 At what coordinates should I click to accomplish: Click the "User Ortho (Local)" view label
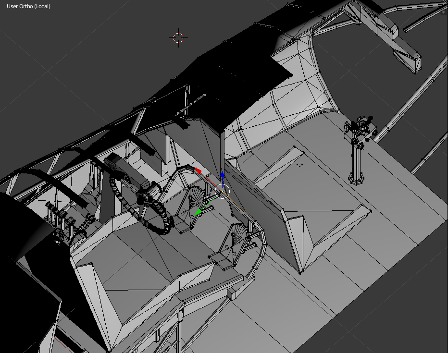pos(28,6)
